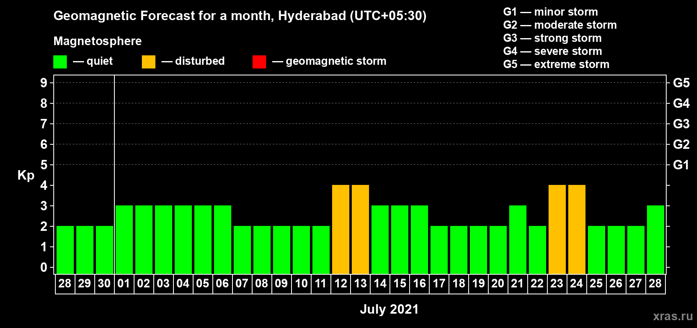Click the green bar for July 01
Image resolution: width=697 pixels, height=328 pixels.
(124, 239)
